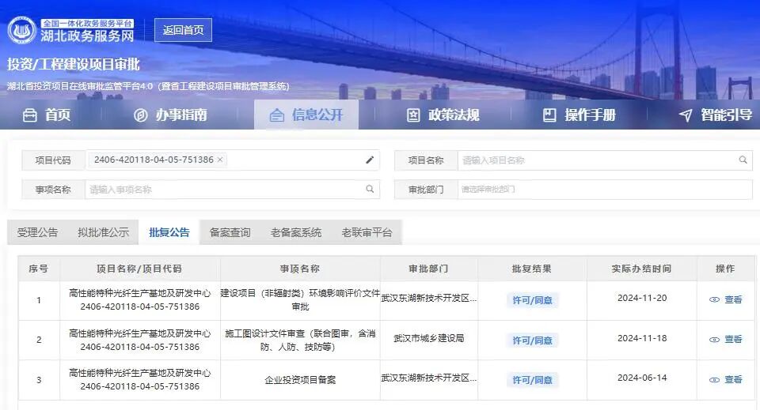Open the 智能引导 navigation tab

click(x=716, y=115)
